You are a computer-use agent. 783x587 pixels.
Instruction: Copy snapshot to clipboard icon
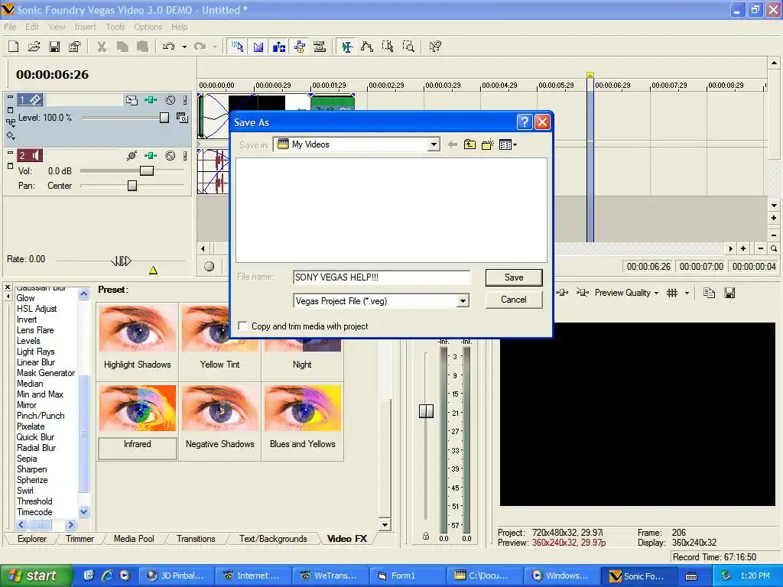[709, 293]
